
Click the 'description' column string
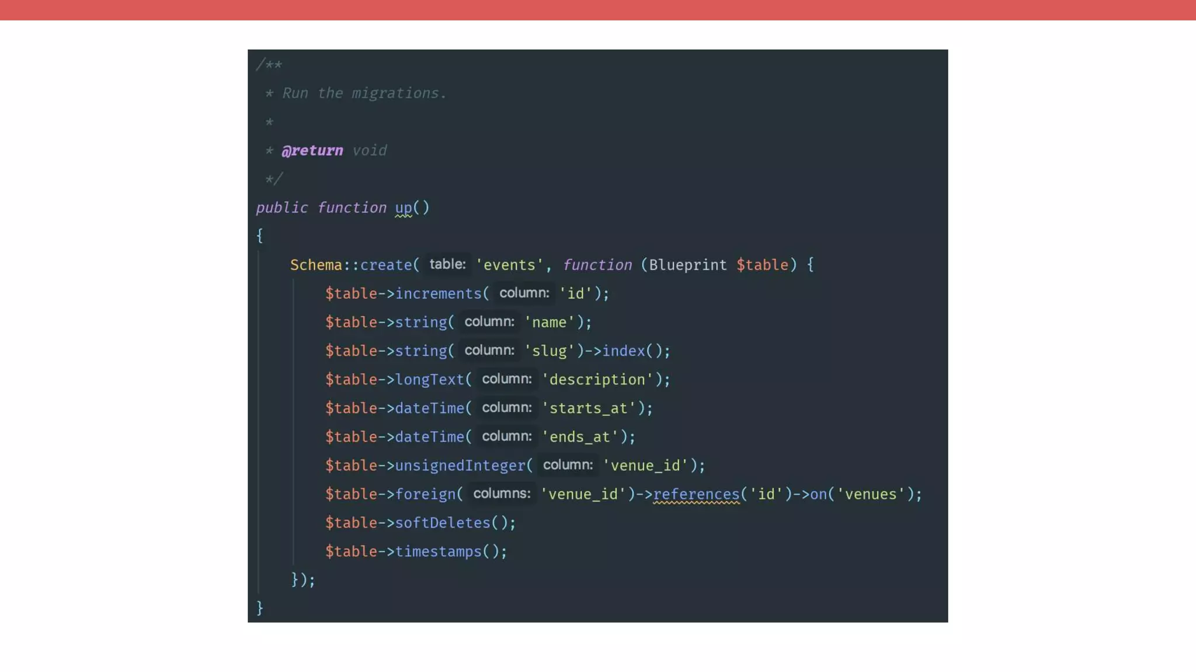click(x=597, y=379)
